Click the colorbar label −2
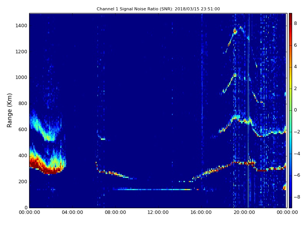The image size is (307, 230). tap(297, 132)
